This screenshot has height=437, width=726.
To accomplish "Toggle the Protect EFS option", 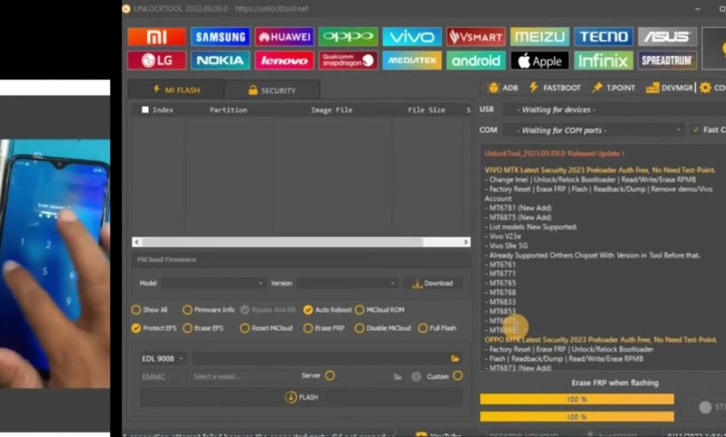I will point(154,328).
